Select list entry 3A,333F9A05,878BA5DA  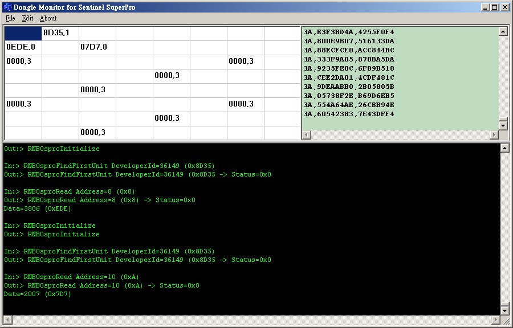[x=349, y=59]
